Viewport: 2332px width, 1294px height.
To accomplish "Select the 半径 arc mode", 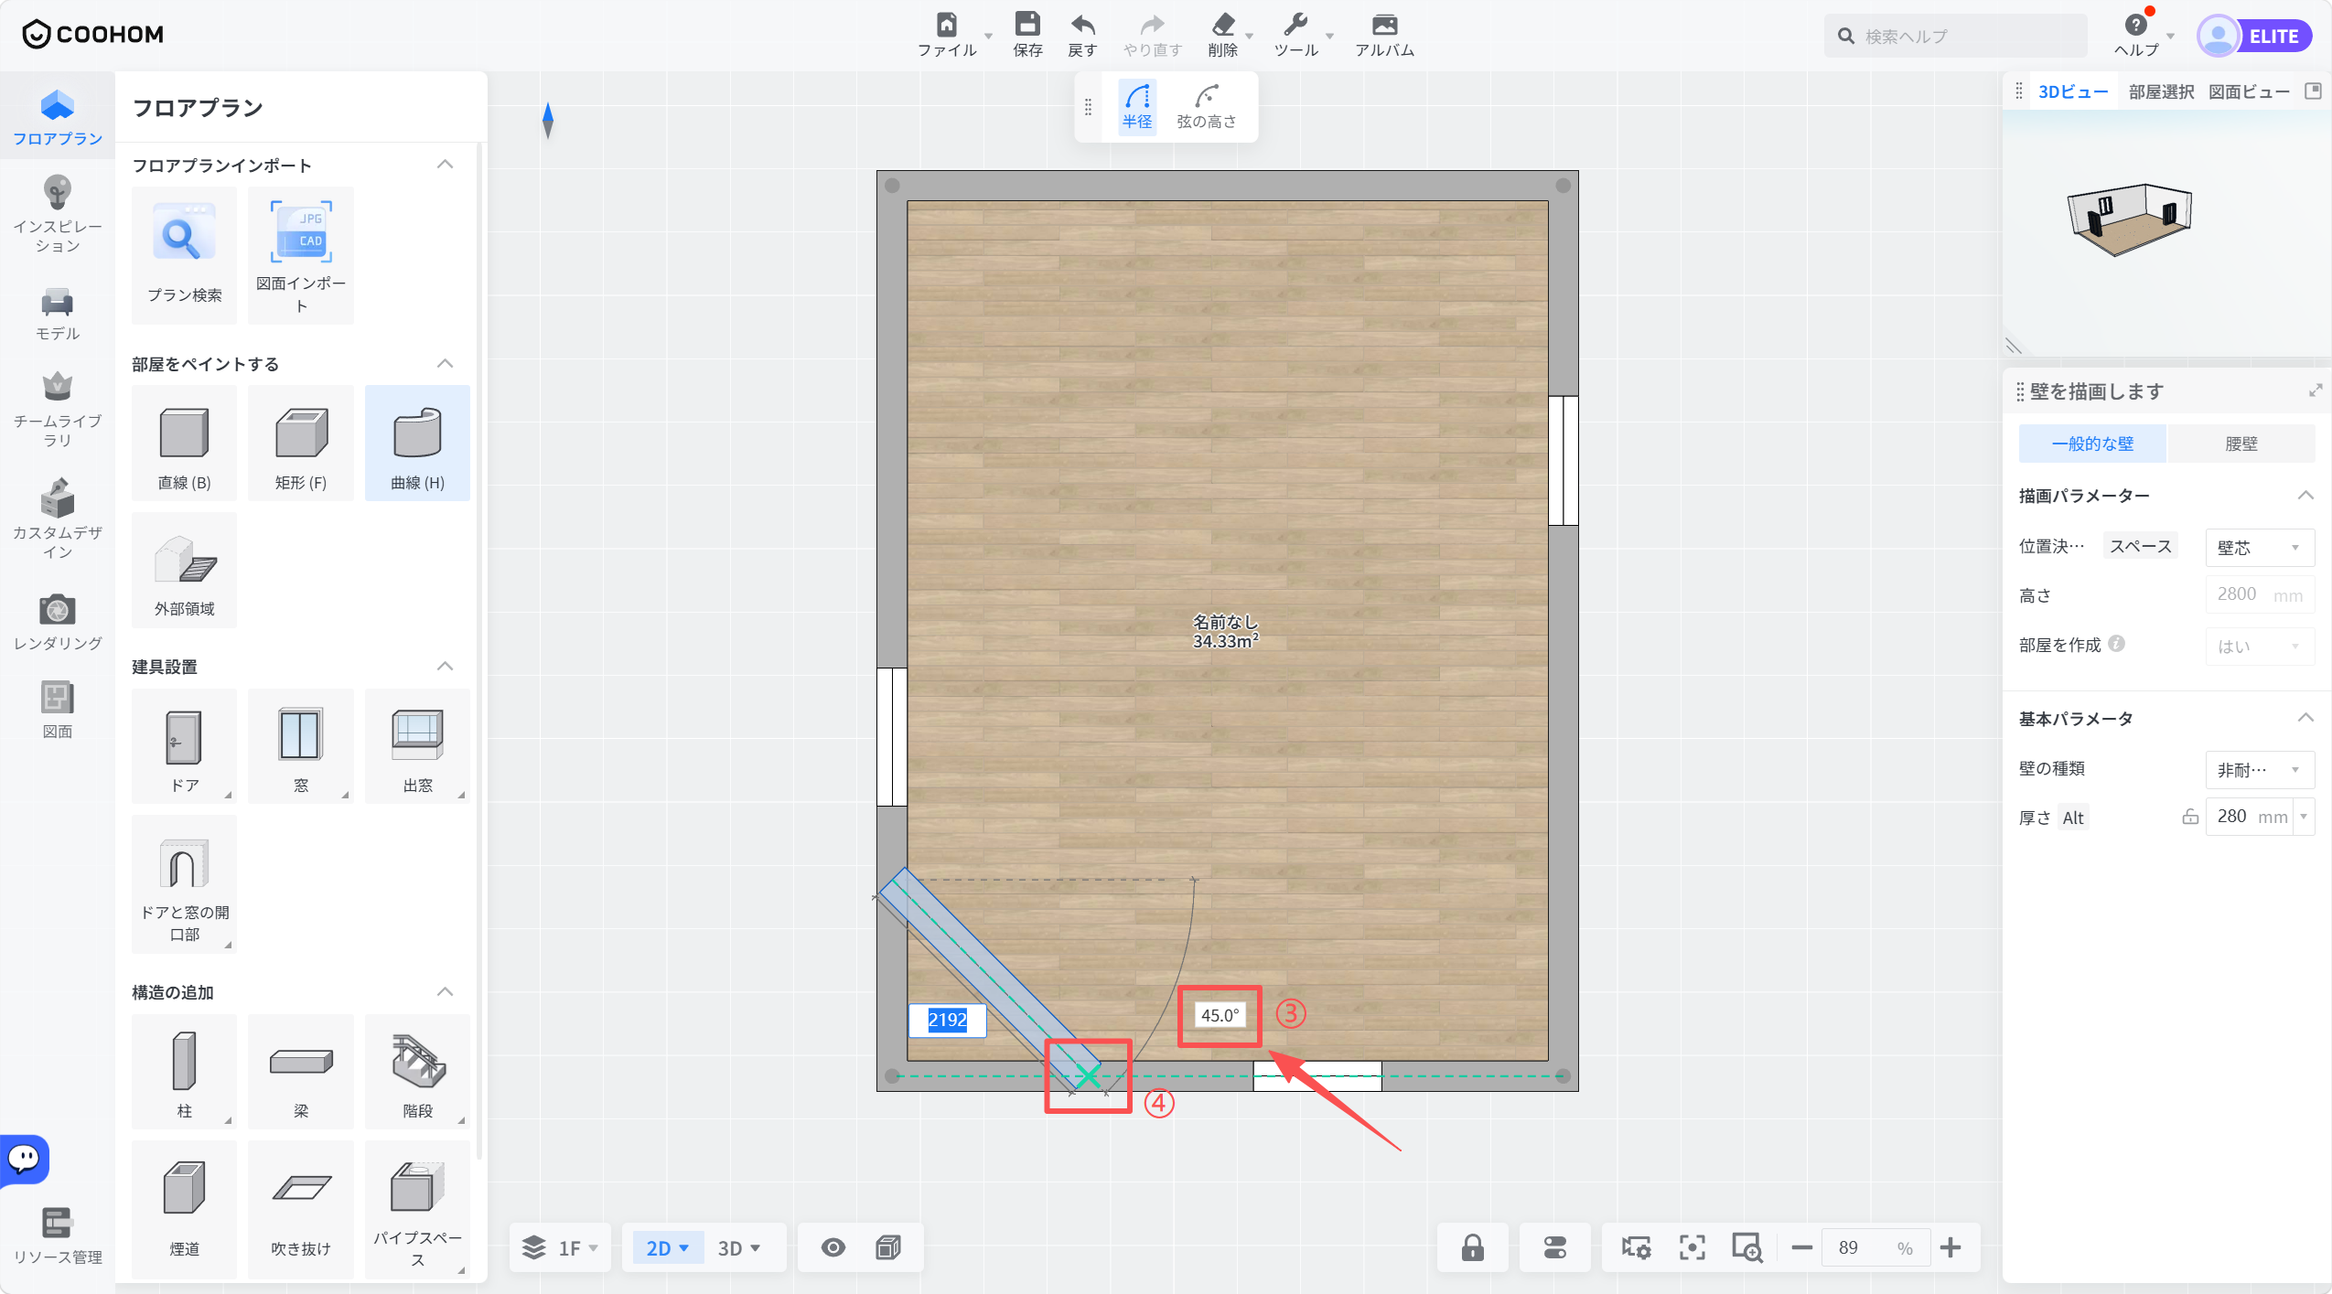I will click(x=1137, y=107).
